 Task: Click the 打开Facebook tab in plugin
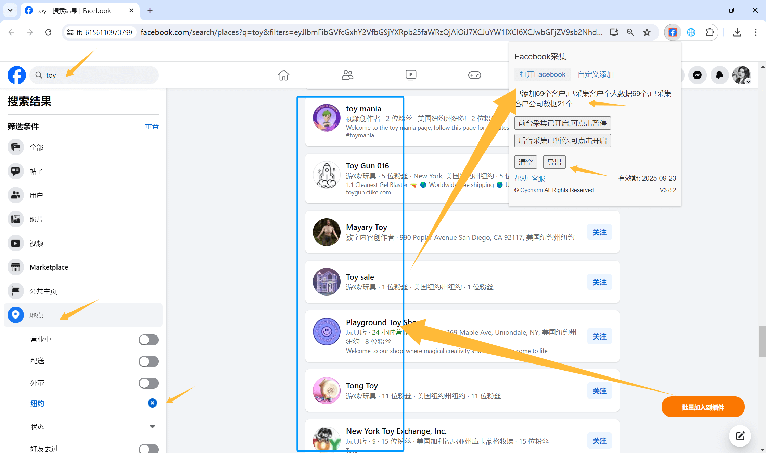pos(542,74)
